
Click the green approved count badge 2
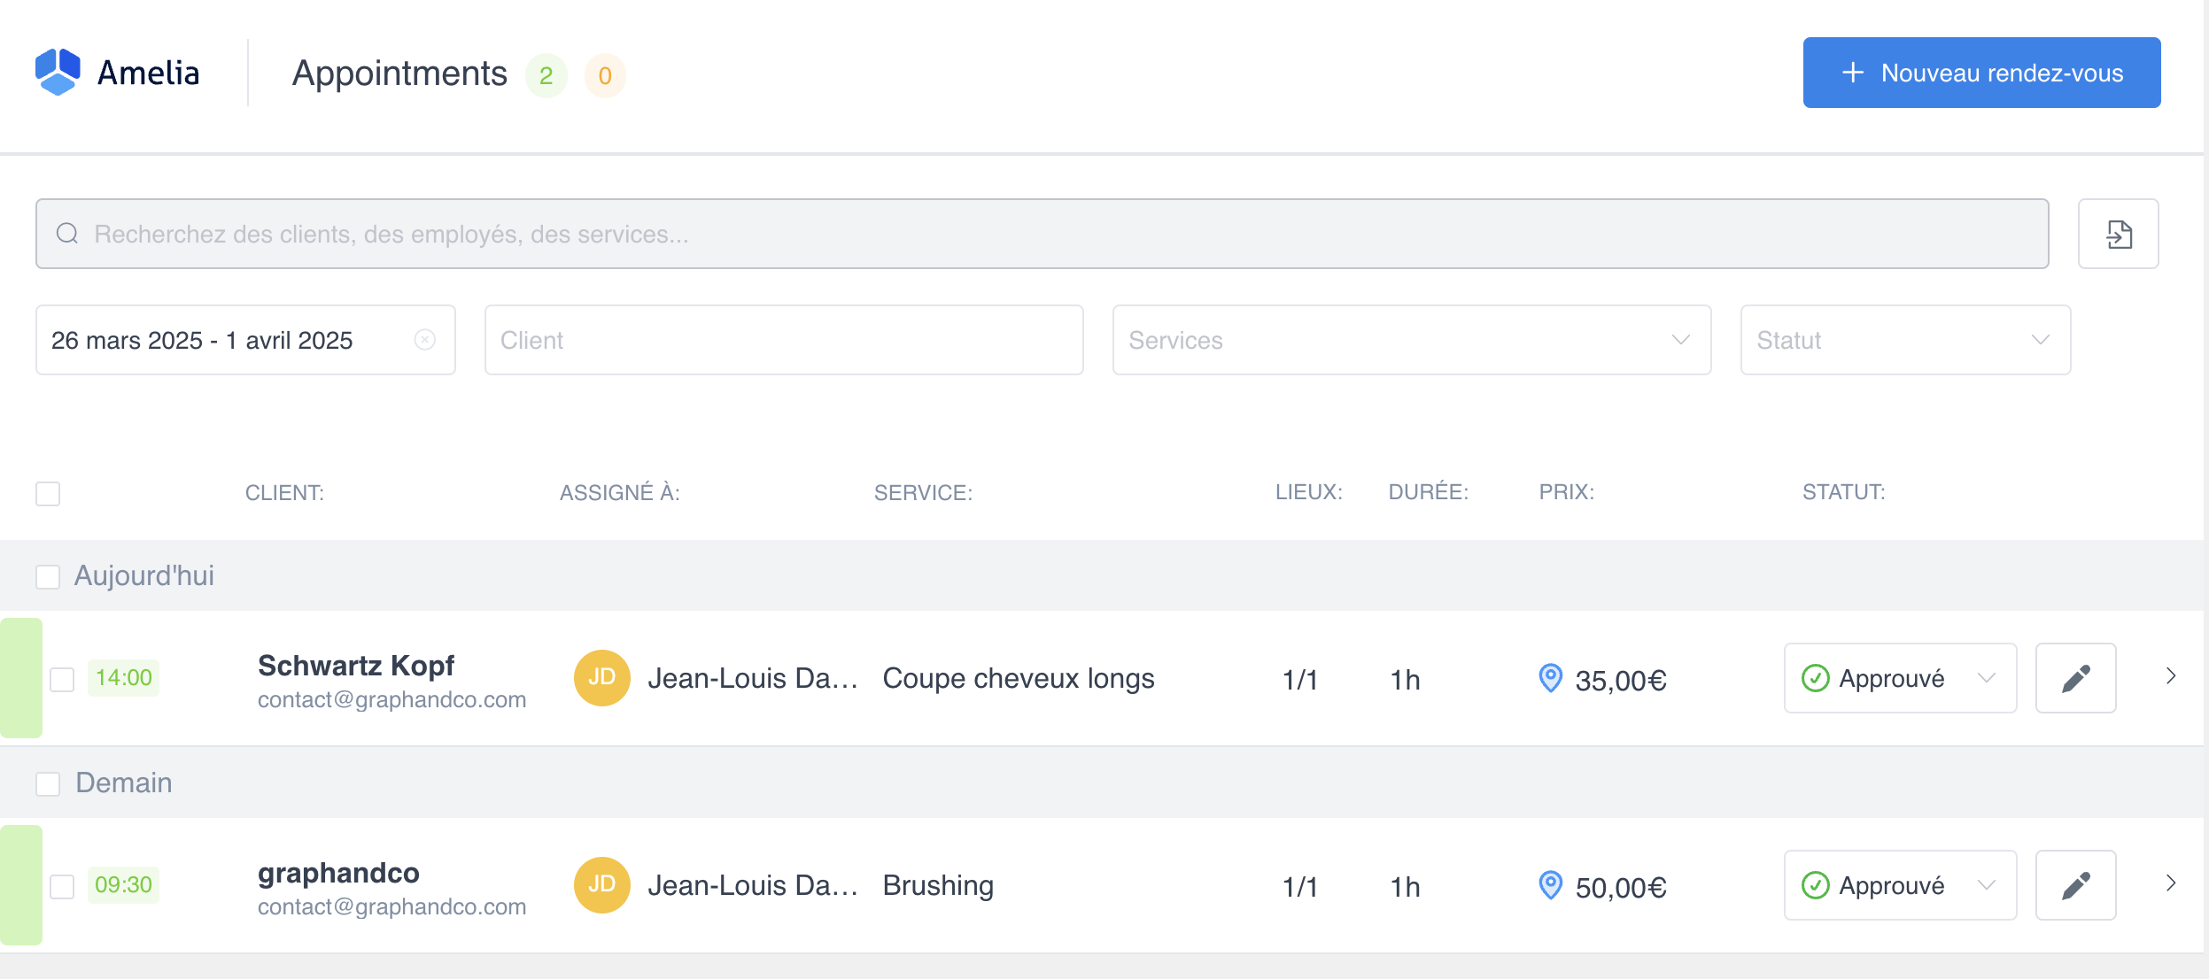546,76
